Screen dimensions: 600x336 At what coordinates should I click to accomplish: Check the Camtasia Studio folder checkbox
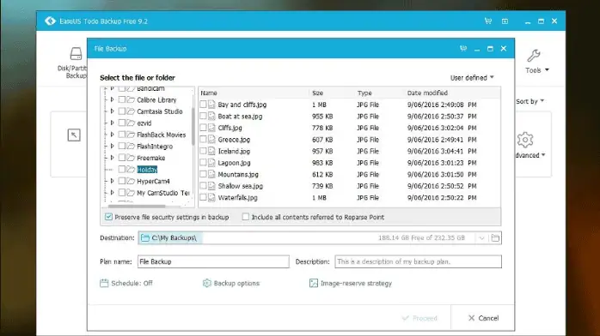pos(122,111)
